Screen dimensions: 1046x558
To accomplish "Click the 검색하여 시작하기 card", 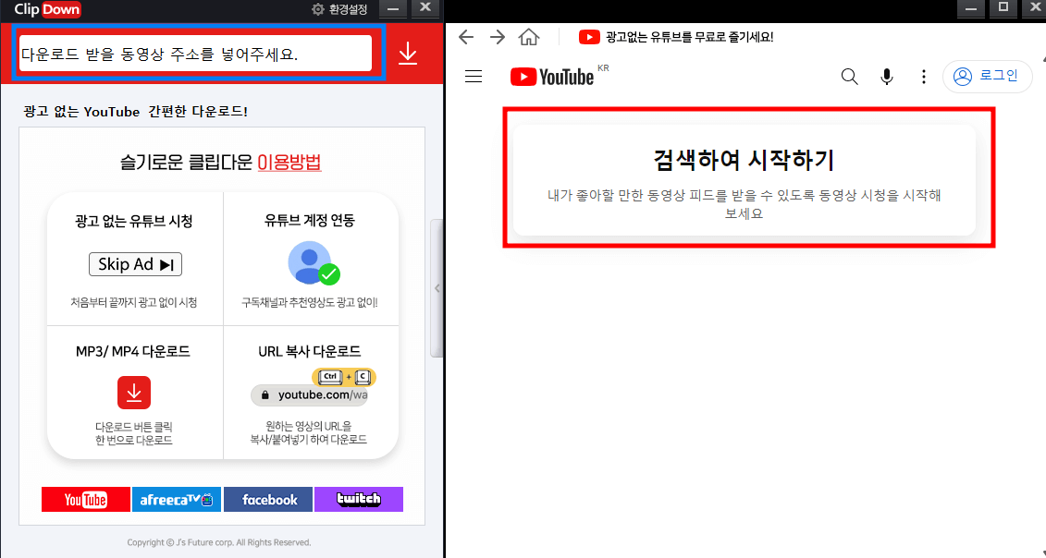I will (744, 180).
